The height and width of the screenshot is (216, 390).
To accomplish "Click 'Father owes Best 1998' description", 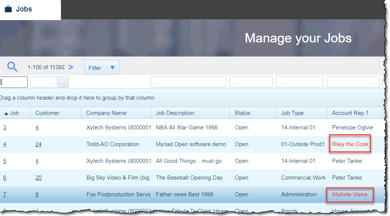I will [x=184, y=194].
